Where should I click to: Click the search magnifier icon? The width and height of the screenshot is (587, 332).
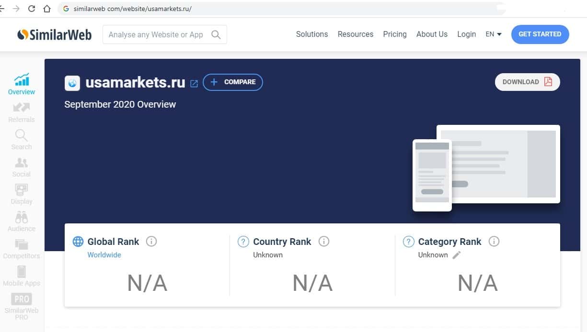pos(216,34)
